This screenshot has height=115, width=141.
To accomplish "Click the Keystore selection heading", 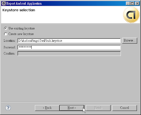I will click(19, 10).
